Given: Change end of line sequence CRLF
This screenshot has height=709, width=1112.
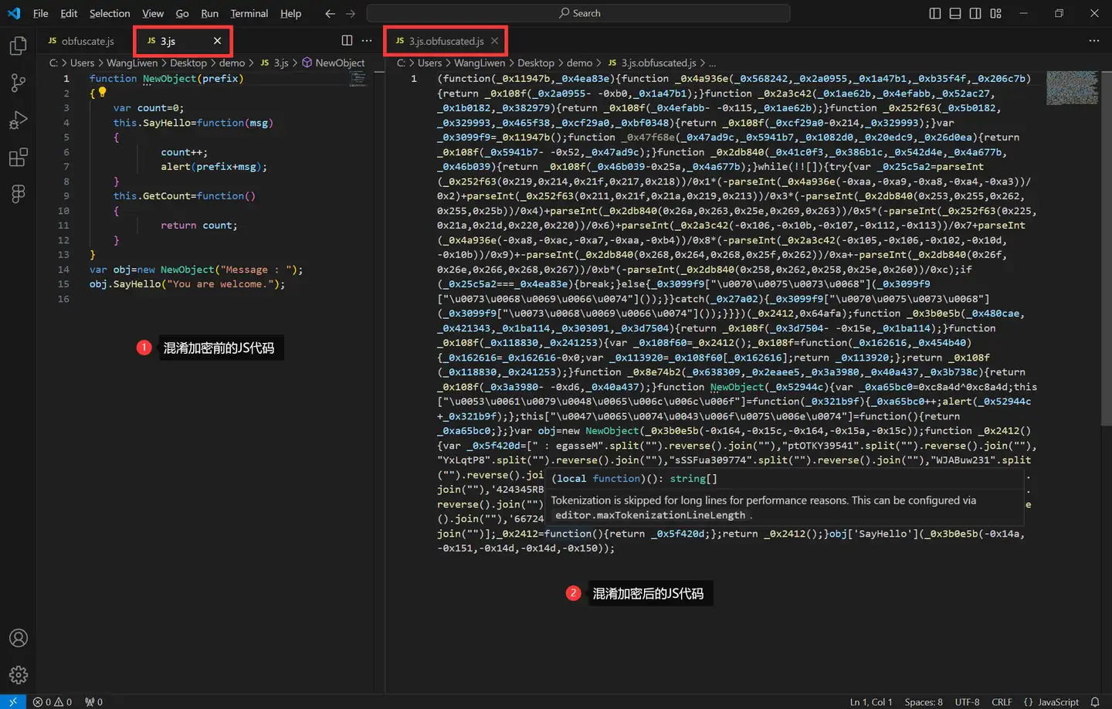Looking at the screenshot, I should click(1002, 701).
